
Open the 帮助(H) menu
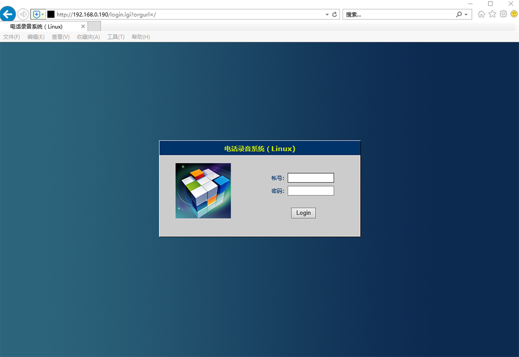coord(141,37)
